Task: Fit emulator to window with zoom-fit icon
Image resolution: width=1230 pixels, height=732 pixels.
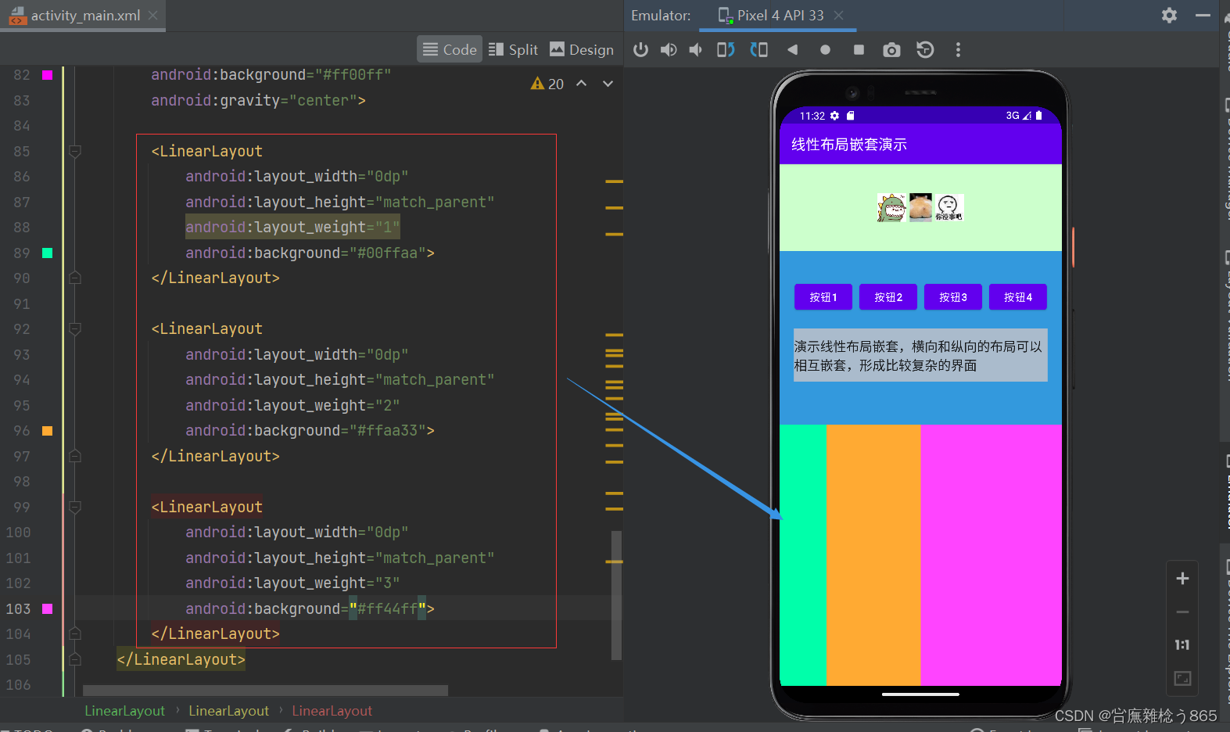Action: [1182, 678]
